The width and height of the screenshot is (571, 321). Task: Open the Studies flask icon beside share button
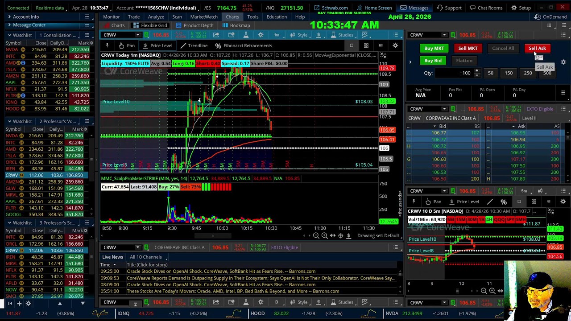point(246,35)
